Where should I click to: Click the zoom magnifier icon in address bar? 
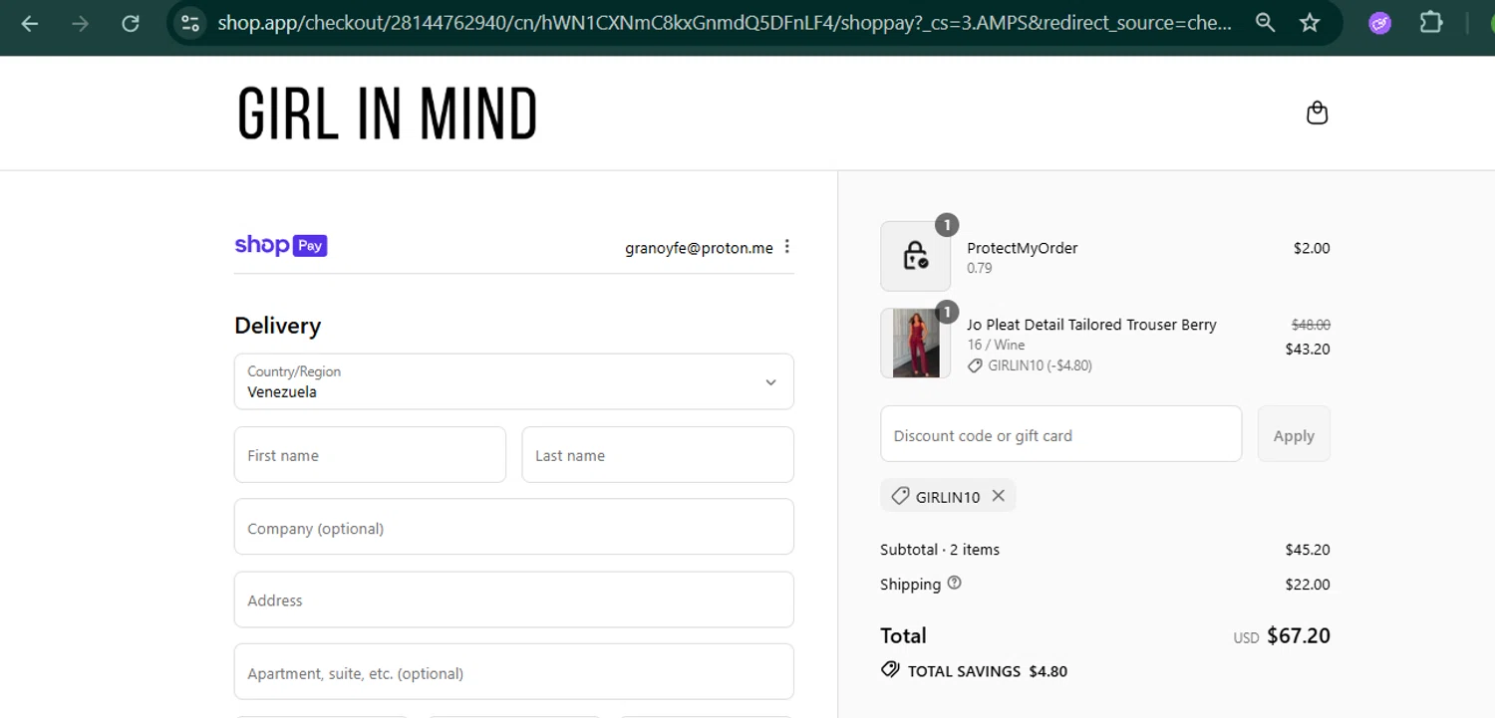pyautogui.click(x=1265, y=23)
